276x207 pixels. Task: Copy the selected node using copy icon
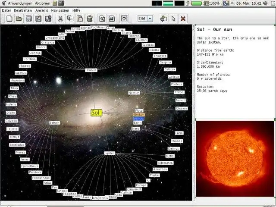pyautogui.click(x=70, y=19)
